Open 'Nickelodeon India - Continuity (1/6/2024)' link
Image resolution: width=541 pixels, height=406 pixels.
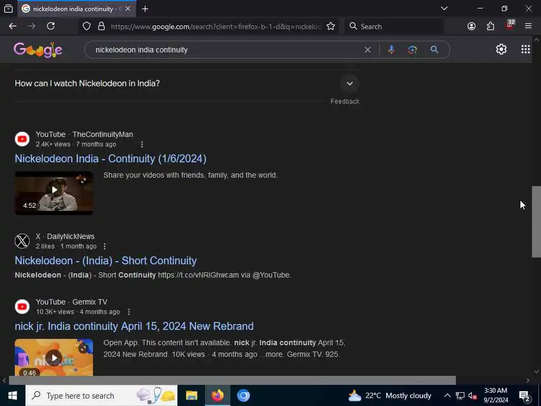coord(110,159)
